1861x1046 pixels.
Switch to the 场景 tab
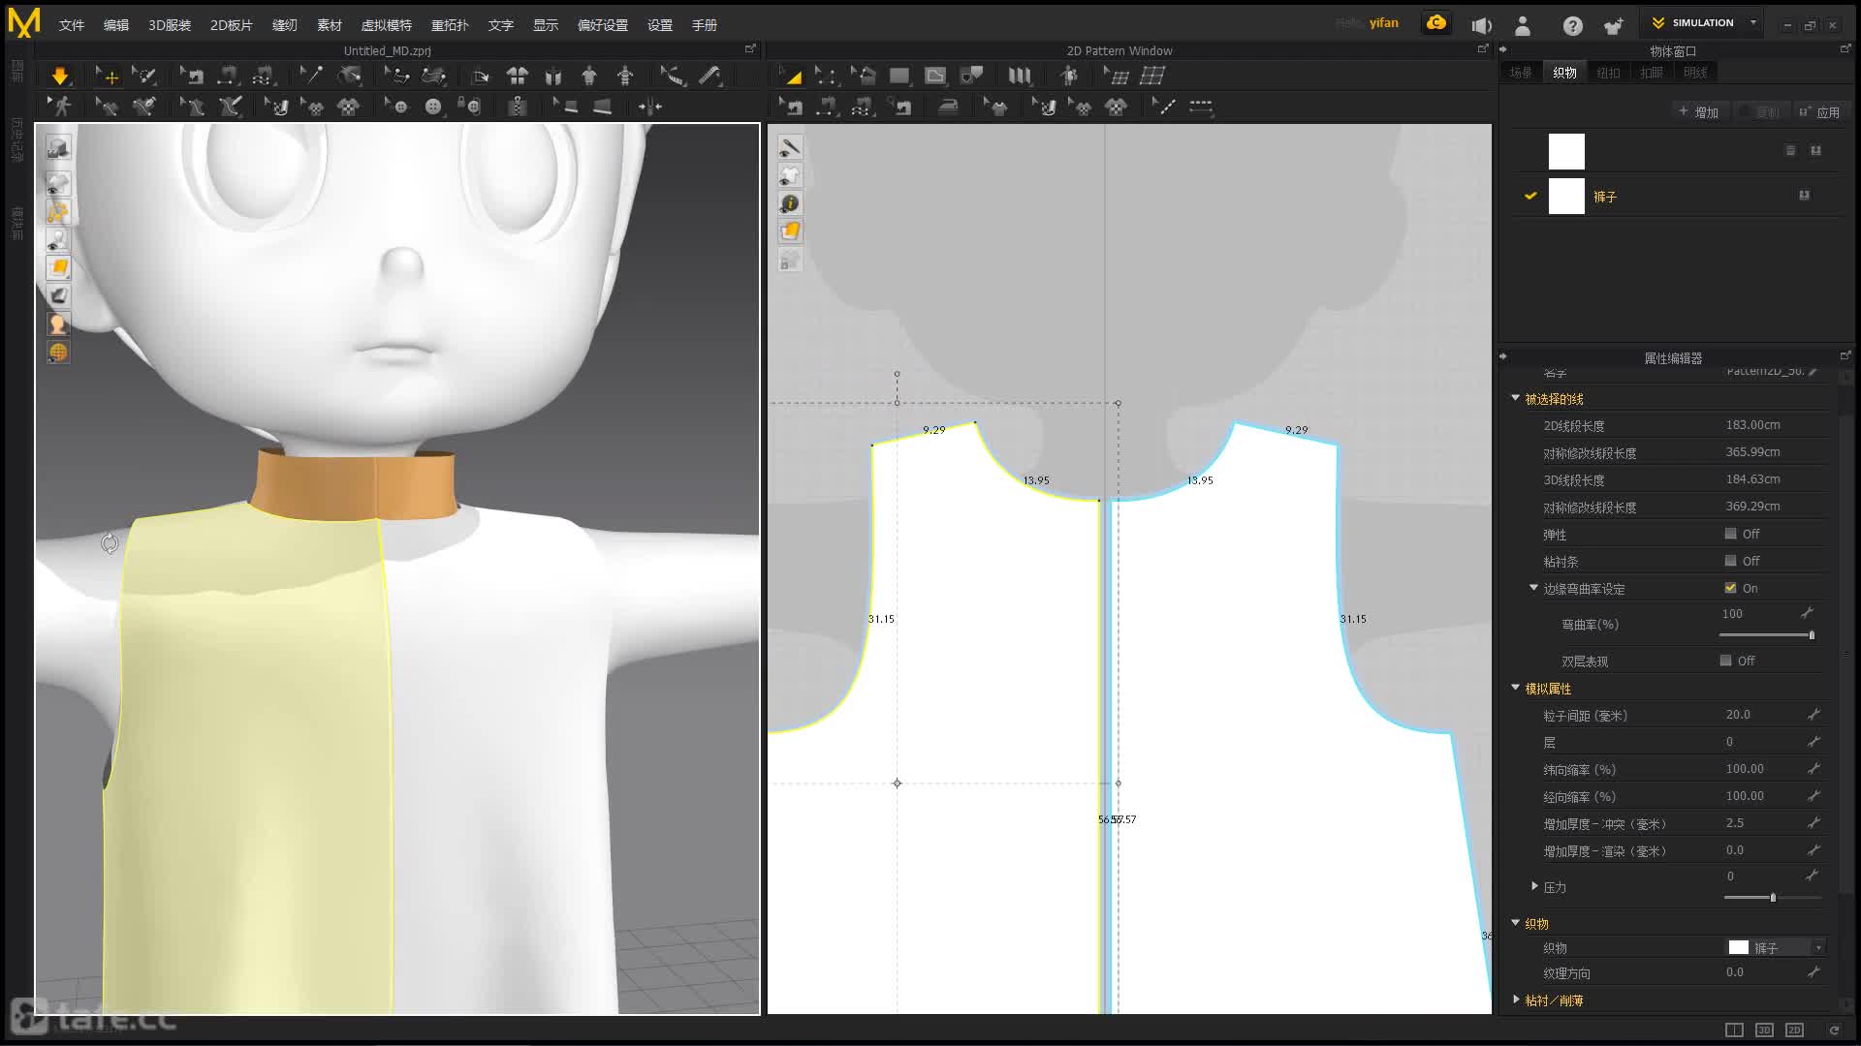pyautogui.click(x=1521, y=73)
